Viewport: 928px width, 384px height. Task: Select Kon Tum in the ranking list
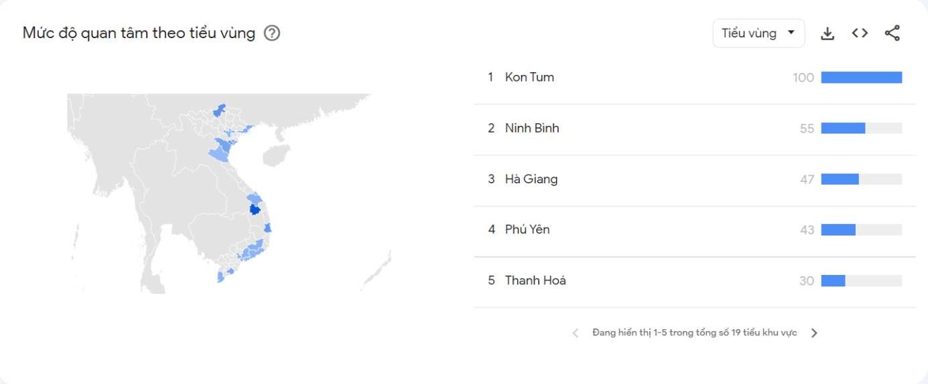coord(529,78)
